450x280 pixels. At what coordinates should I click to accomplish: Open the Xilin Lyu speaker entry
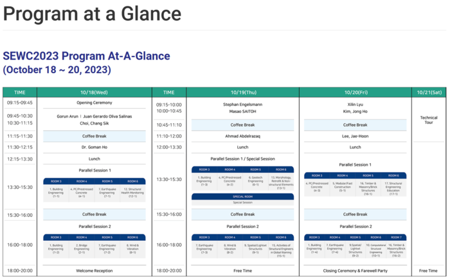pos(355,103)
